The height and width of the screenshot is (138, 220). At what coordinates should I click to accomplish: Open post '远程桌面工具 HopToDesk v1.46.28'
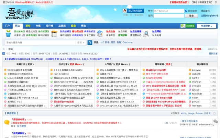pyautogui.click(x=118, y=86)
